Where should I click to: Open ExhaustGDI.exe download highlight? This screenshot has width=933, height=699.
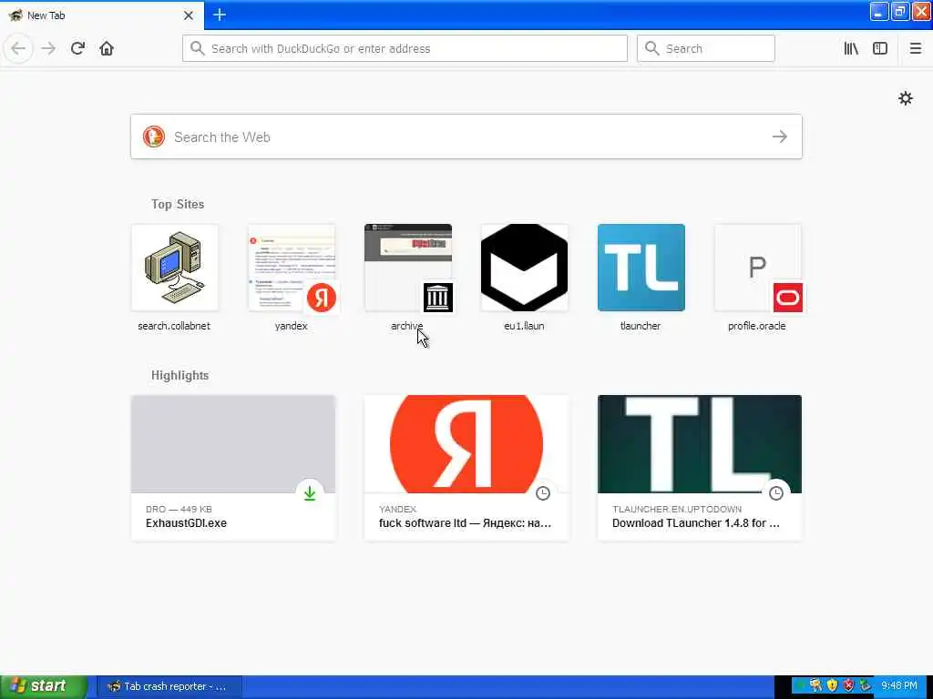point(233,468)
